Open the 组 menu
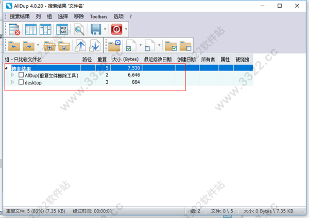 49,16
